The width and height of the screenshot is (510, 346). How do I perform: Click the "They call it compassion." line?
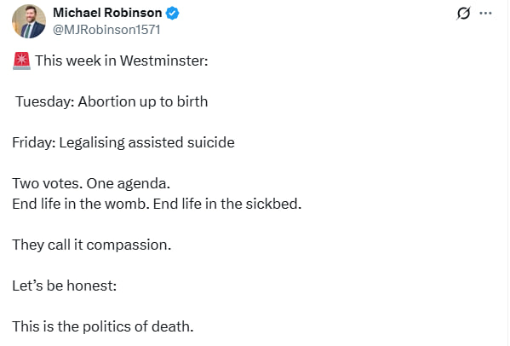point(92,245)
